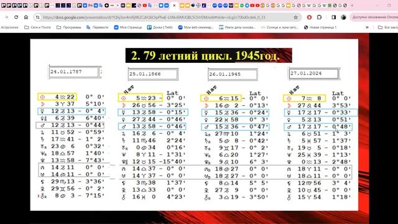The width and height of the screenshot is (398, 224).
Task: Open the Реки даты основа bookmark
Action: click(x=238, y=27)
